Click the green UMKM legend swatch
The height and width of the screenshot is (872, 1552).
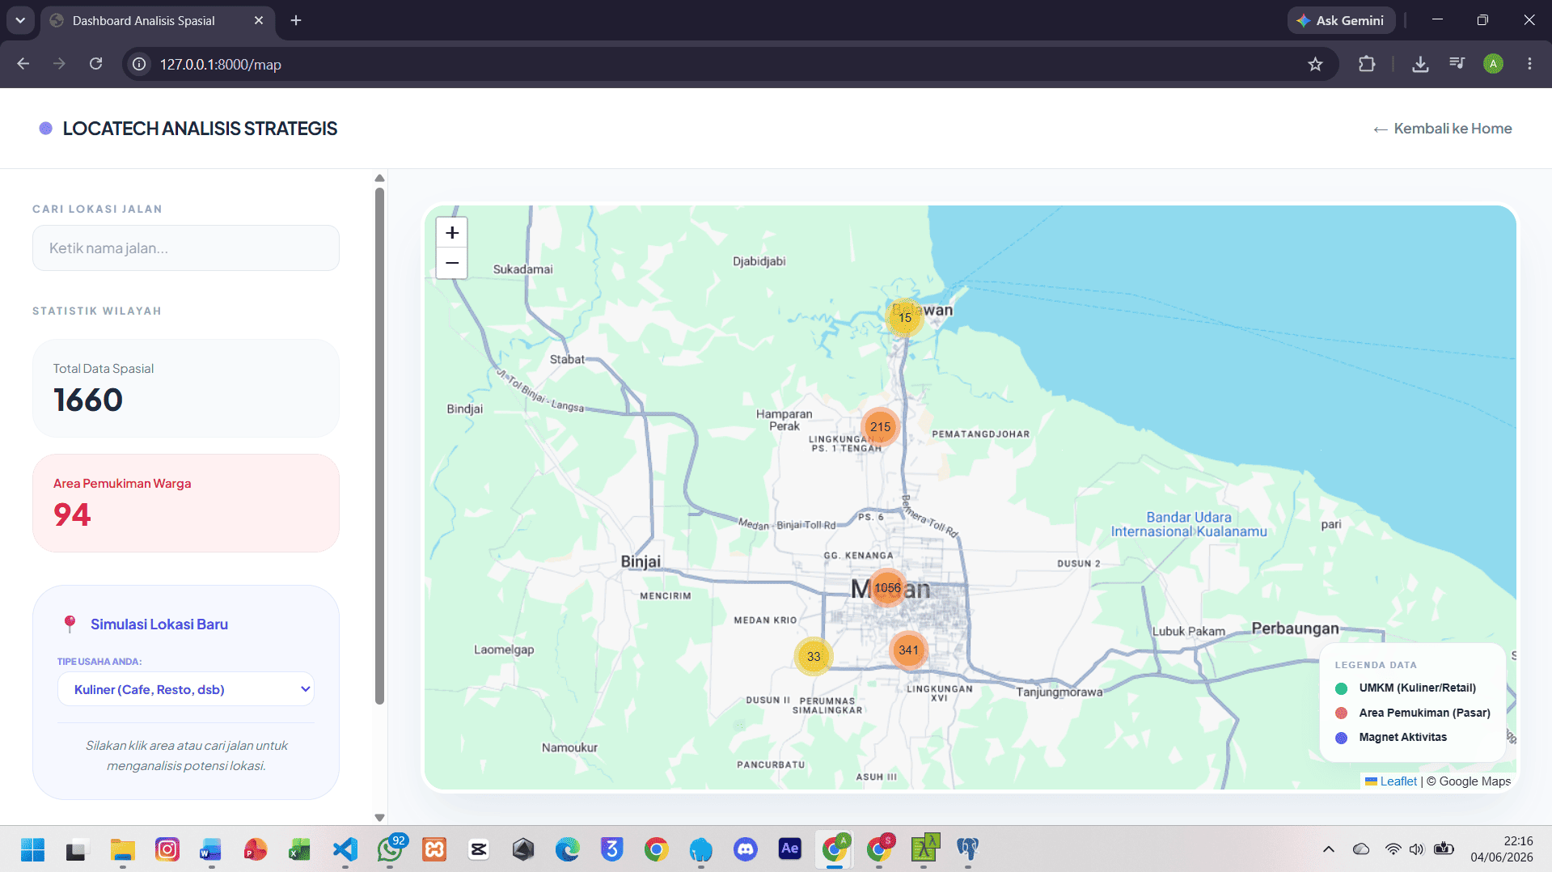pyautogui.click(x=1342, y=688)
